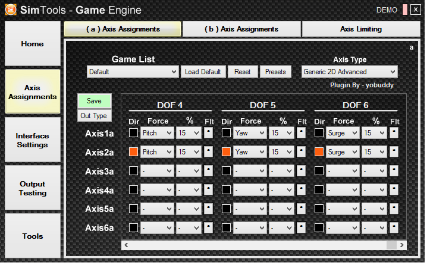Open Axis3a DOF 4 force dropdown
430x269 pixels.
pos(157,171)
